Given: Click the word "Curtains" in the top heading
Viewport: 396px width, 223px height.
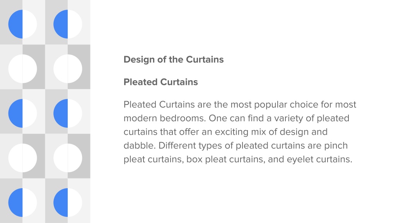Looking at the screenshot, I should 205,60.
